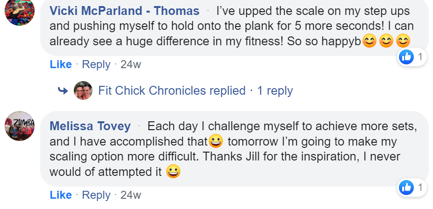Click the first smiling emoji after "happyb"
The width and height of the screenshot is (433, 209).
pos(369,42)
